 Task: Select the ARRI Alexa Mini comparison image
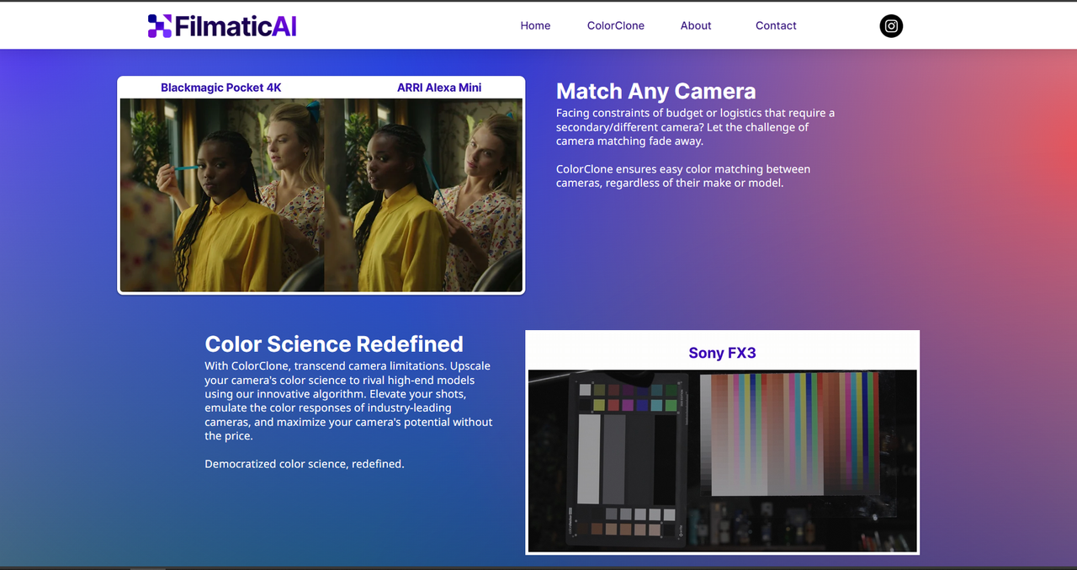click(x=422, y=195)
